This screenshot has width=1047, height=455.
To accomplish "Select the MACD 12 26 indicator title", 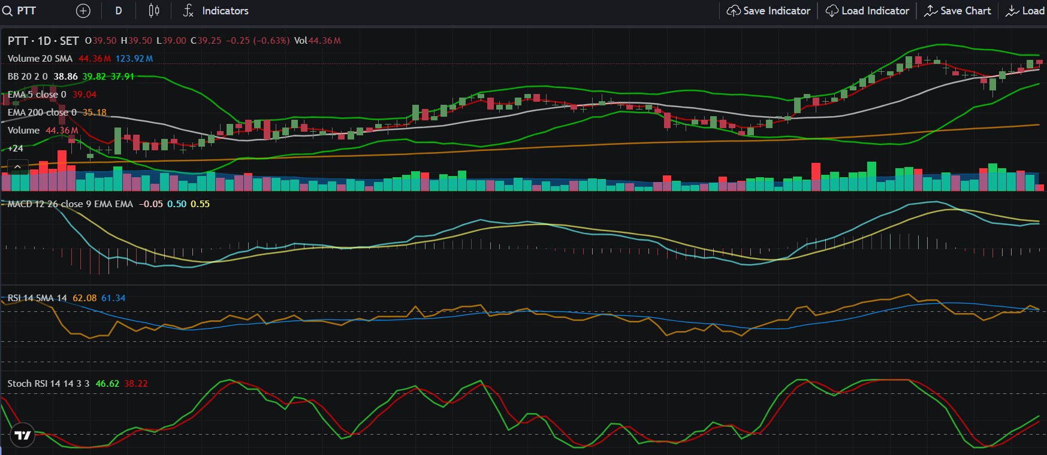I will 70,204.
